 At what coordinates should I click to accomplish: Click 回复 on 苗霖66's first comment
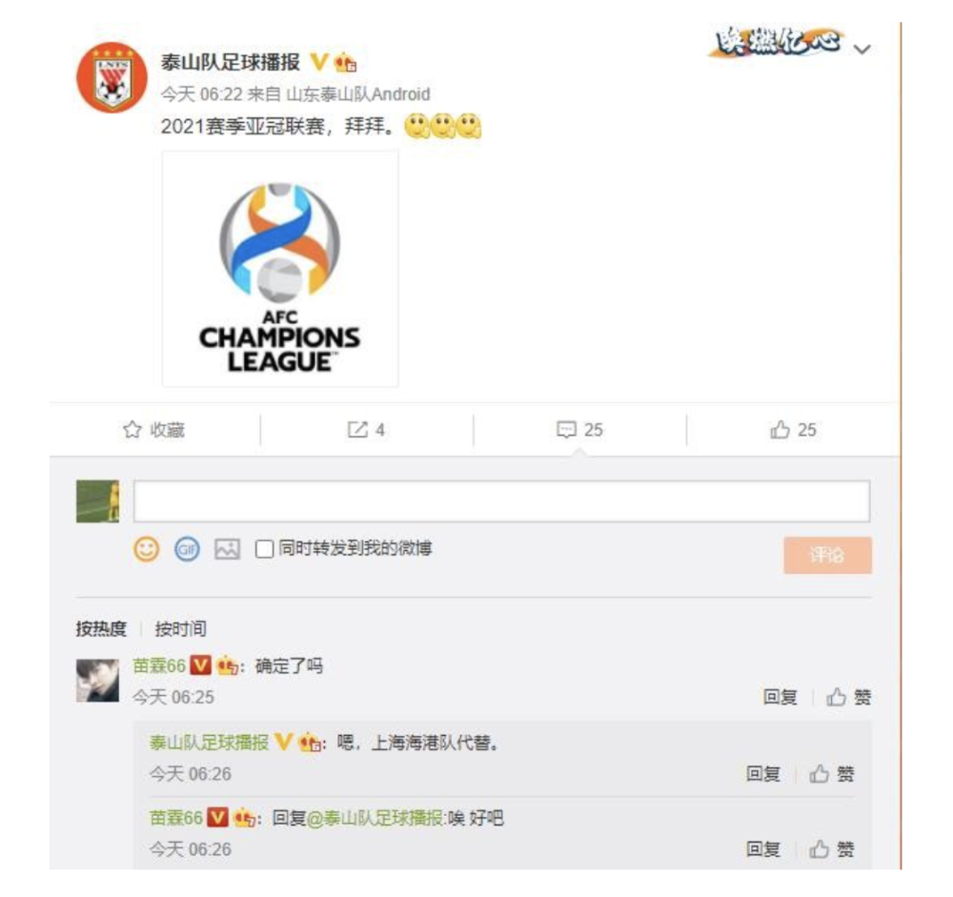pyautogui.click(x=780, y=697)
